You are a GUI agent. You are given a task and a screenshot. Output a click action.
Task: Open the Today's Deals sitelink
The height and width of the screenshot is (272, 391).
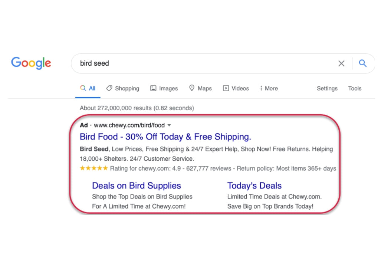tap(254, 186)
